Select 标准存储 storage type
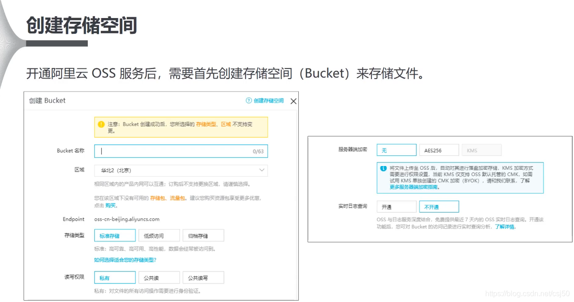 (115, 235)
